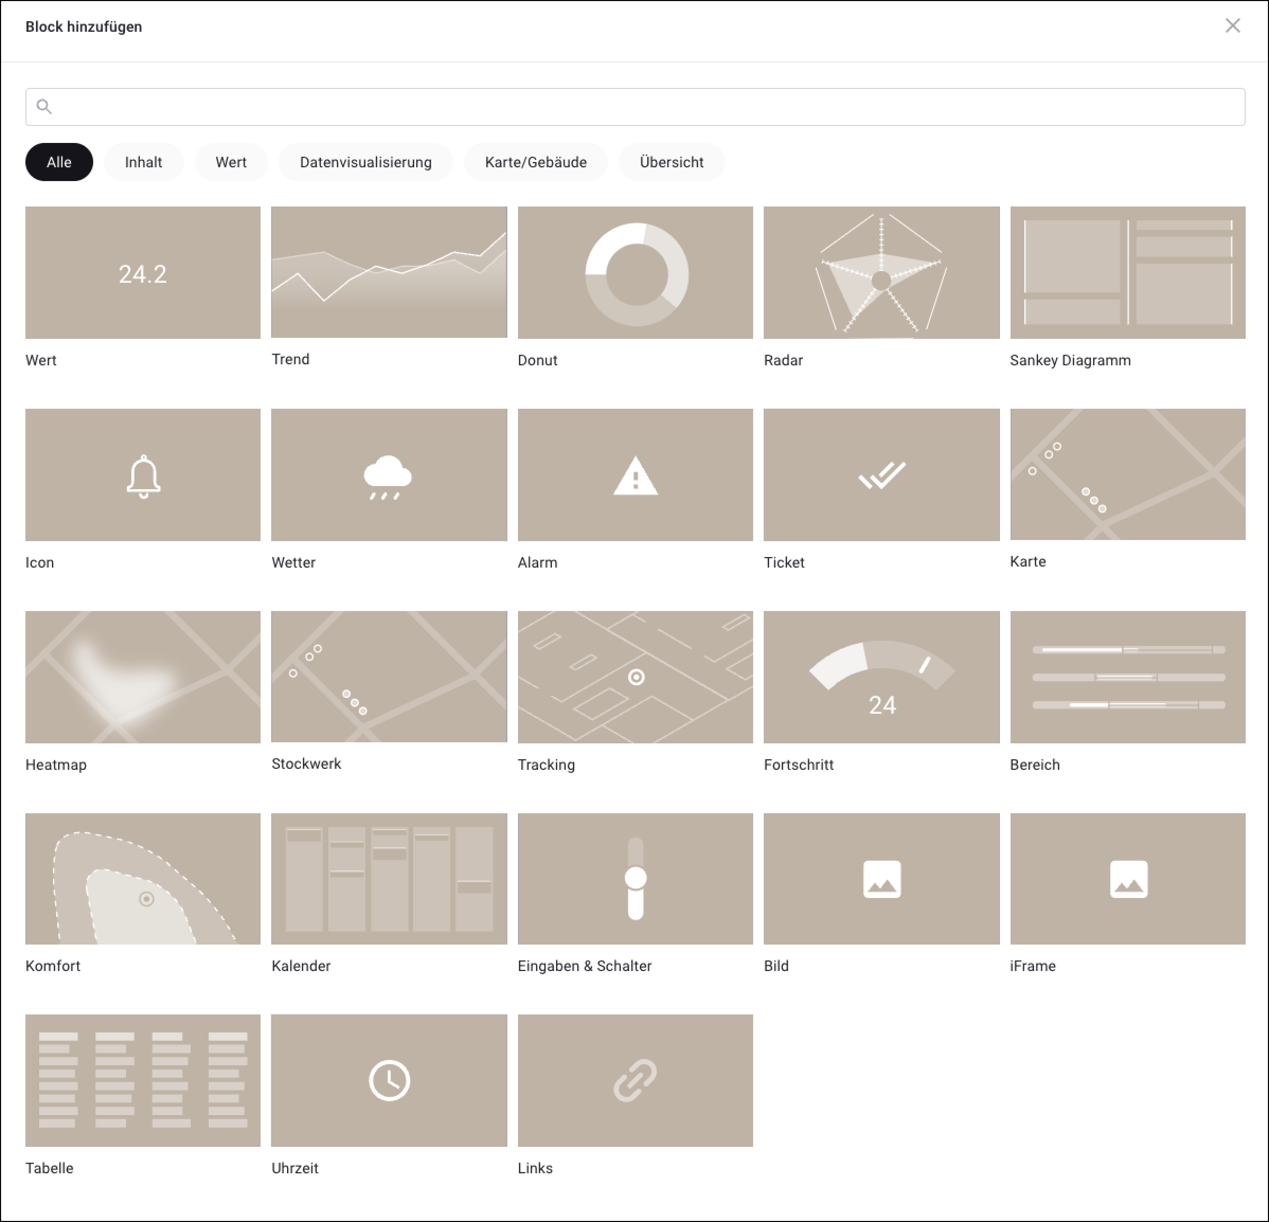This screenshot has height=1222, width=1269.
Task: Select the Uhrzeit clock block
Action: pos(388,1080)
